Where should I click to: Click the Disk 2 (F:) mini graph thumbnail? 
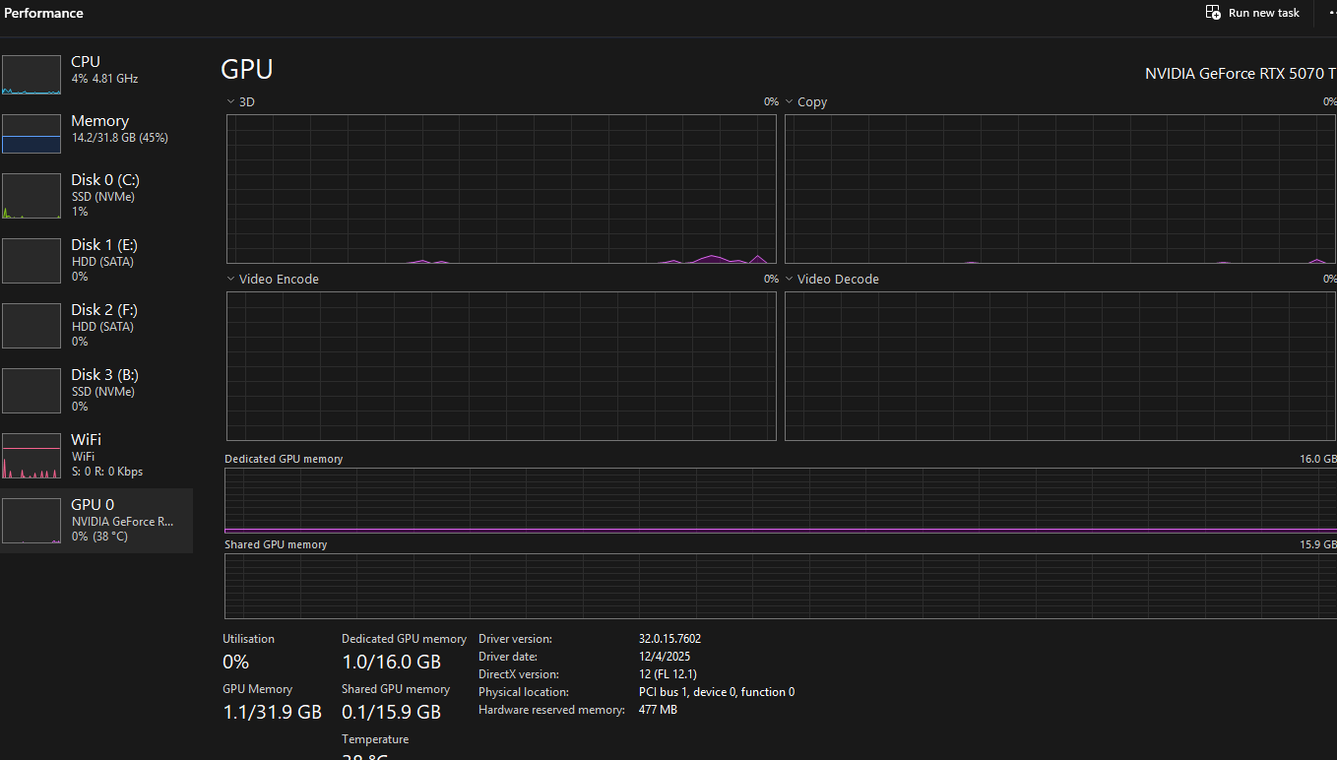pyautogui.click(x=32, y=326)
